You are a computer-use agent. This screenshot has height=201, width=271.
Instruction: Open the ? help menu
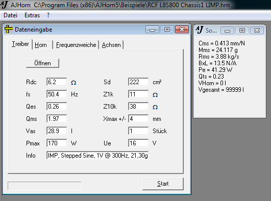[48, 15]
